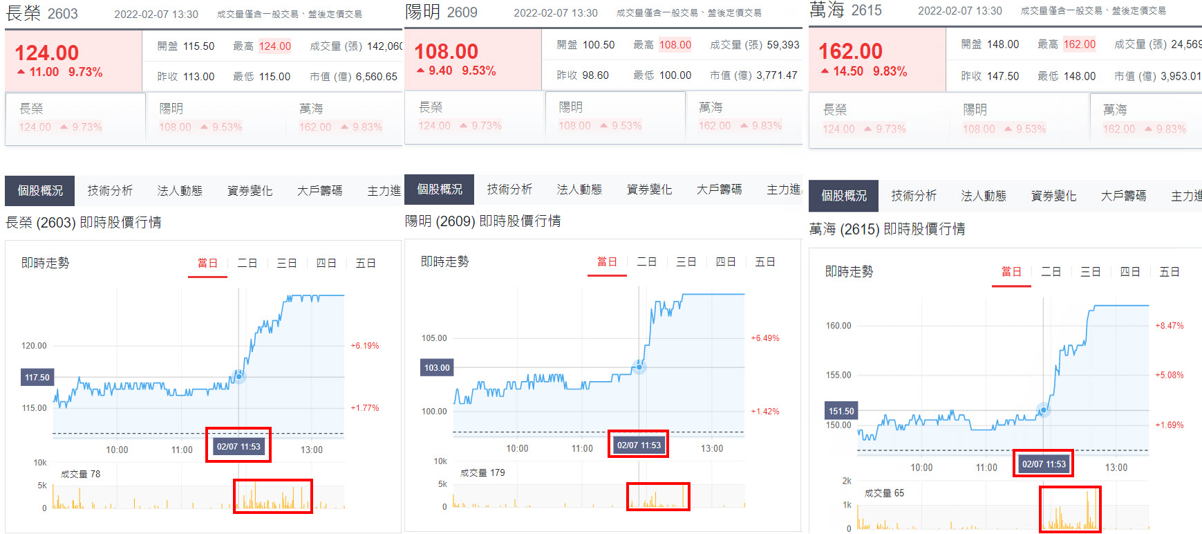Switch 長榮 2603 chart to 二日 view
This screenshot has height=534, width=1202.
pos(247,264)
